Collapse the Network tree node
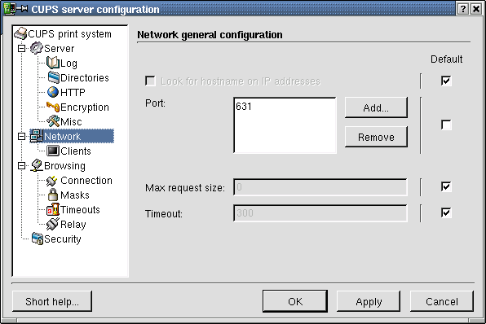This screenshot has width=486, height=324. coord(21,137)
